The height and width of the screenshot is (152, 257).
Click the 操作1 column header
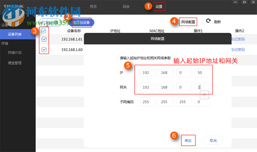tap(198, 31)
